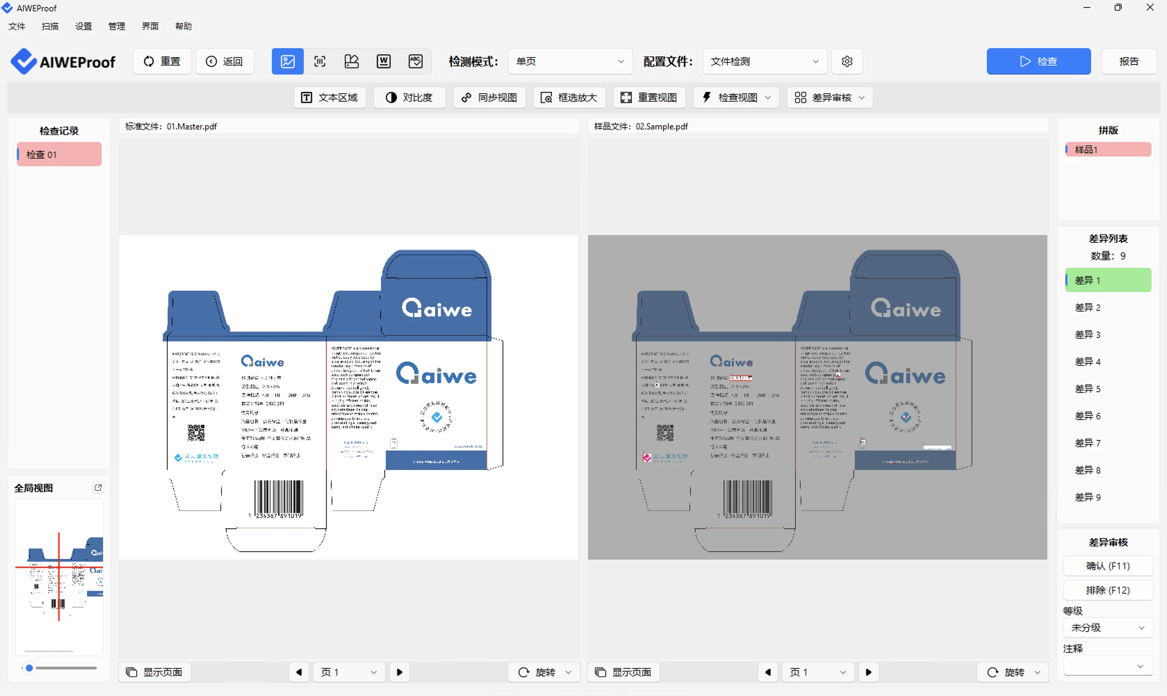Pop out the 全局视图 panel
This screenshot has height=696, width=1167.
(98, 488)
